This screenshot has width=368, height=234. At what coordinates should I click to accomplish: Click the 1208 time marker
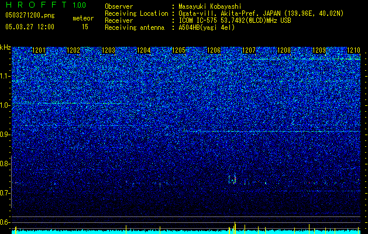[x=284, y=50]
